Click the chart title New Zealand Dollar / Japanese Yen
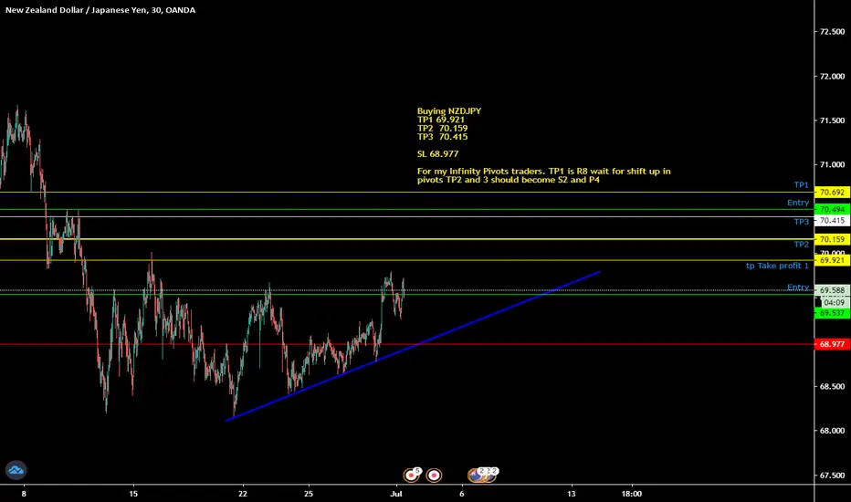 pyautogui.click(x=76, y=10)
